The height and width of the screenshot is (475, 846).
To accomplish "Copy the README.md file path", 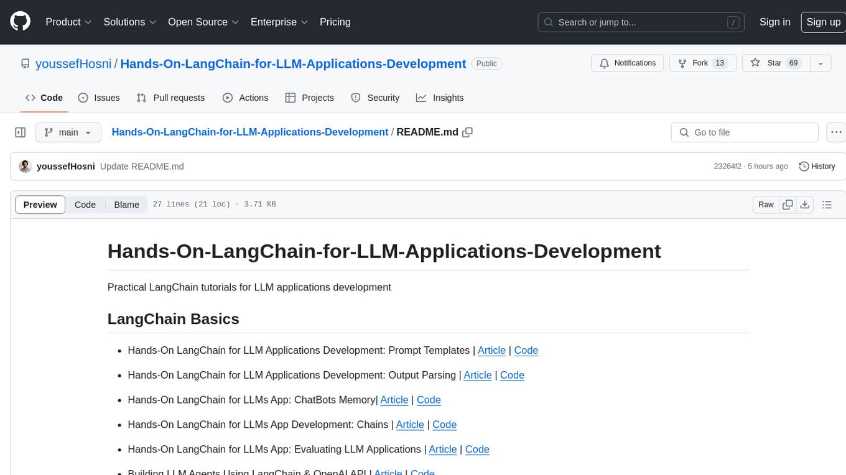I will 468,132.
